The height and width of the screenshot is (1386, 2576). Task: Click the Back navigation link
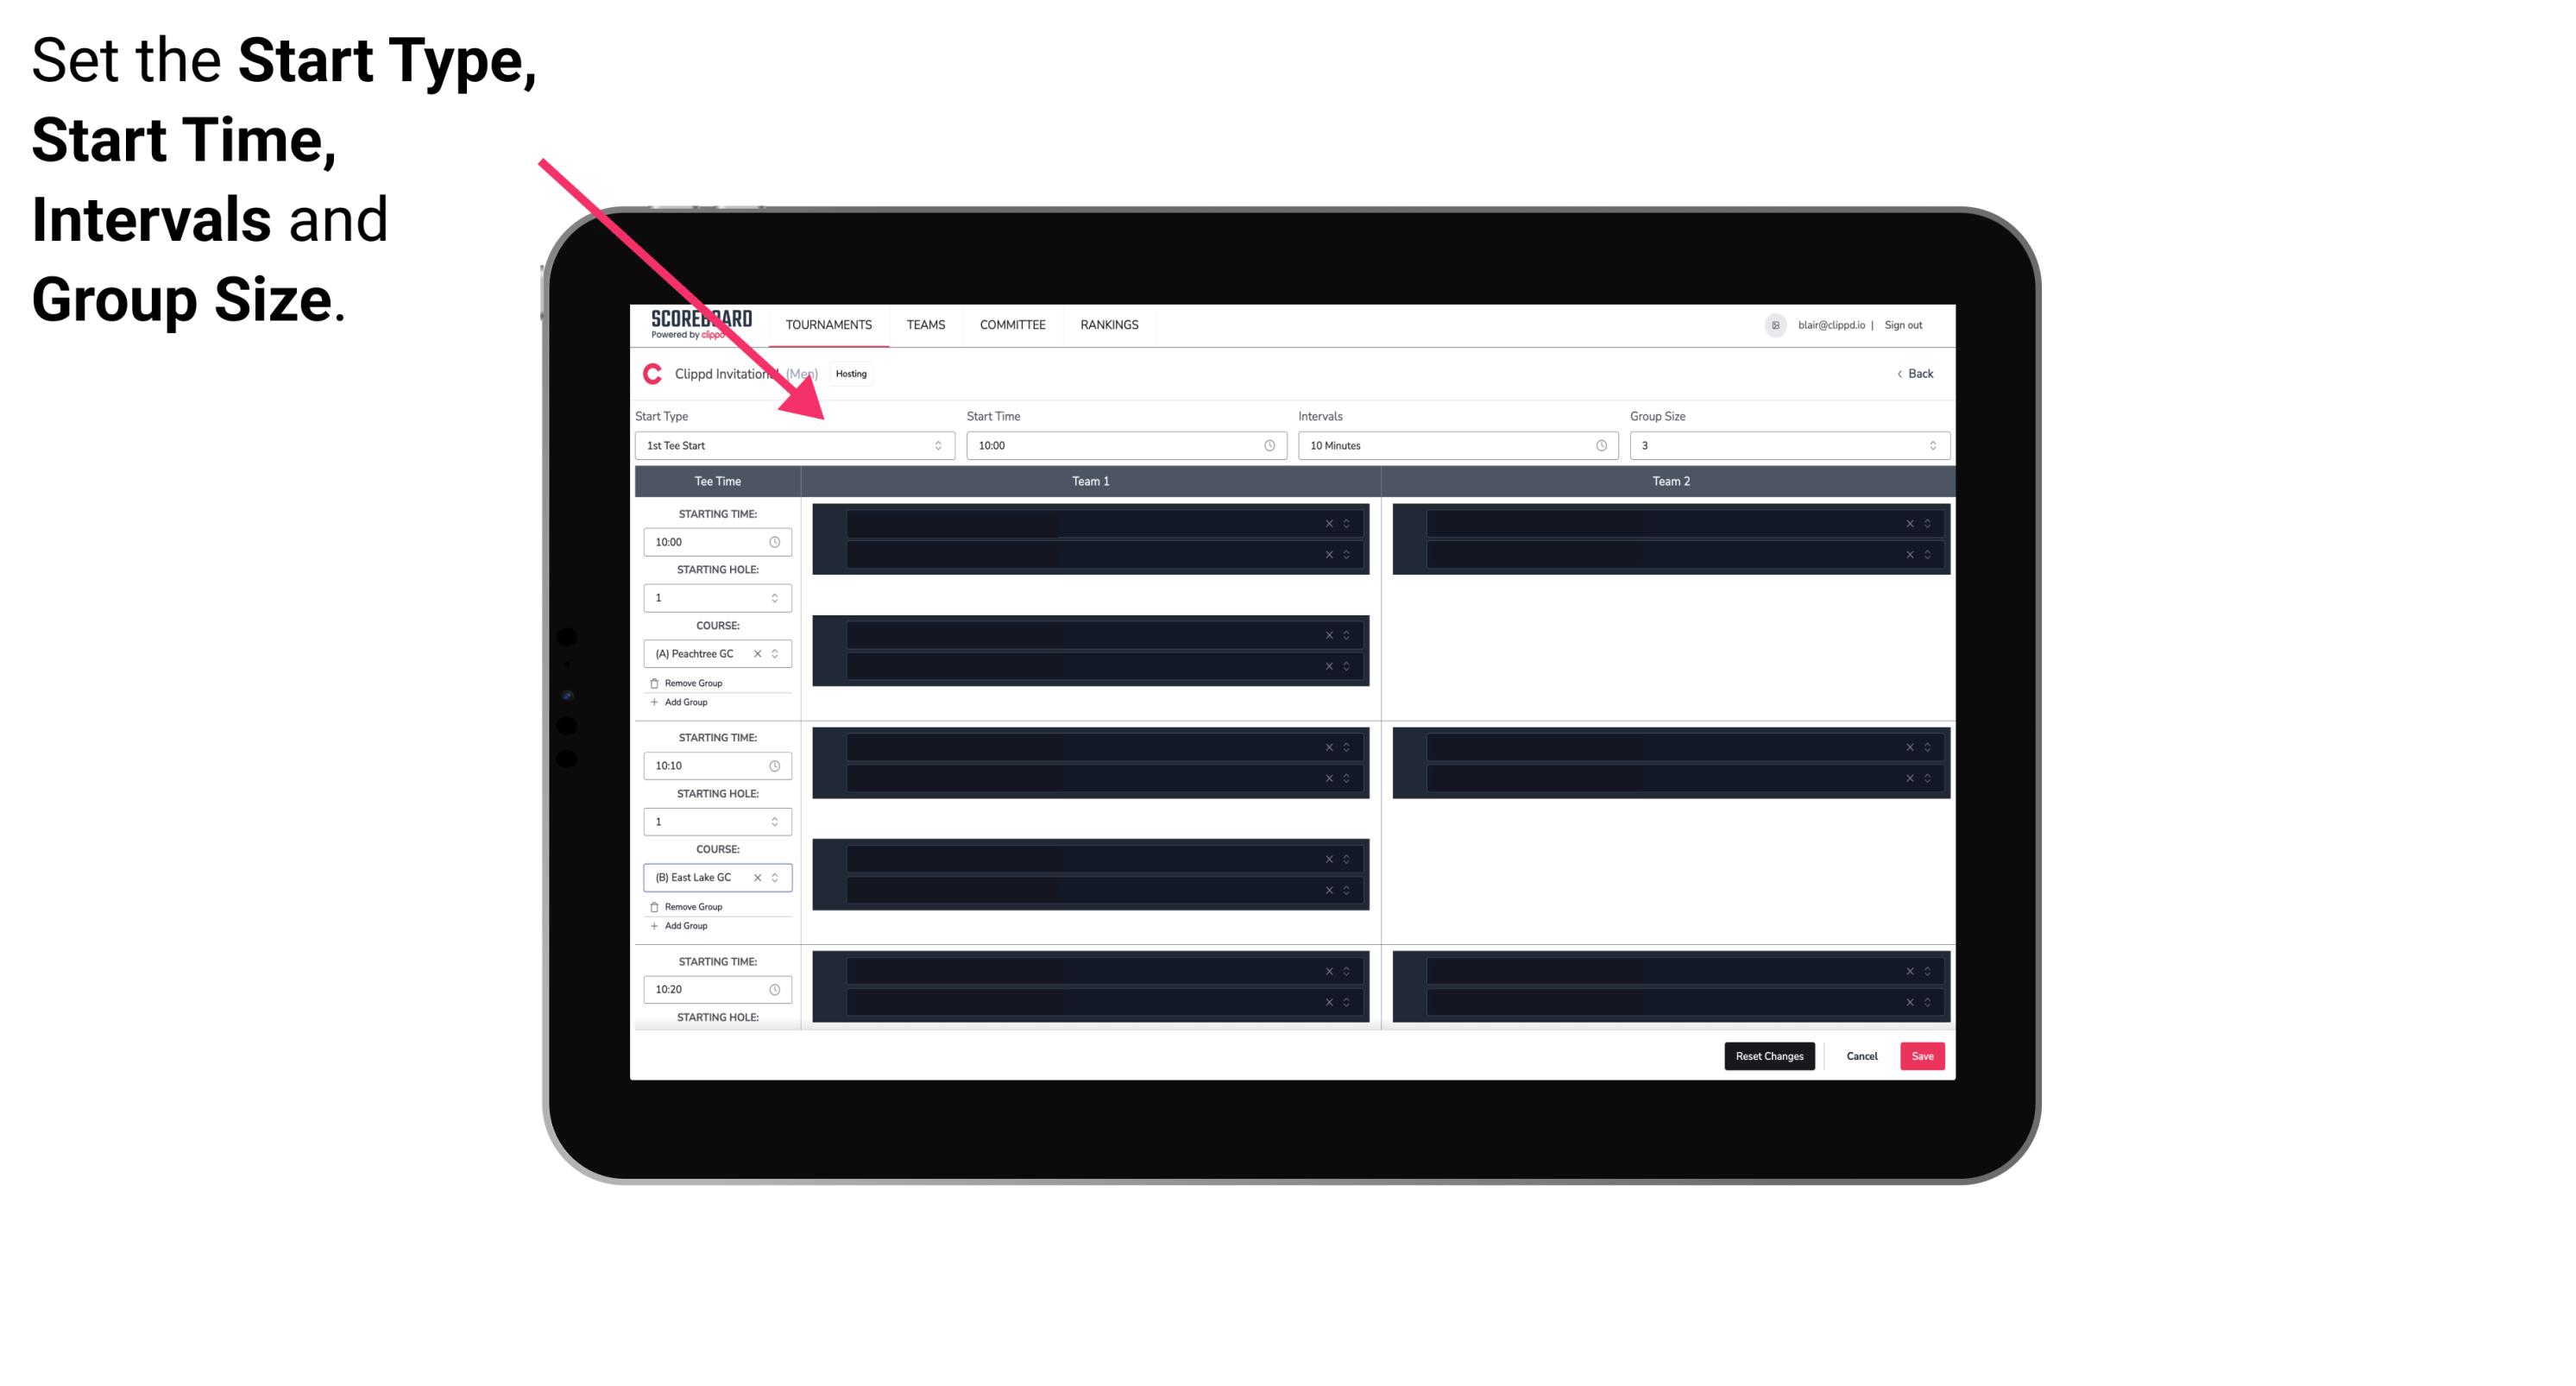1916,372
